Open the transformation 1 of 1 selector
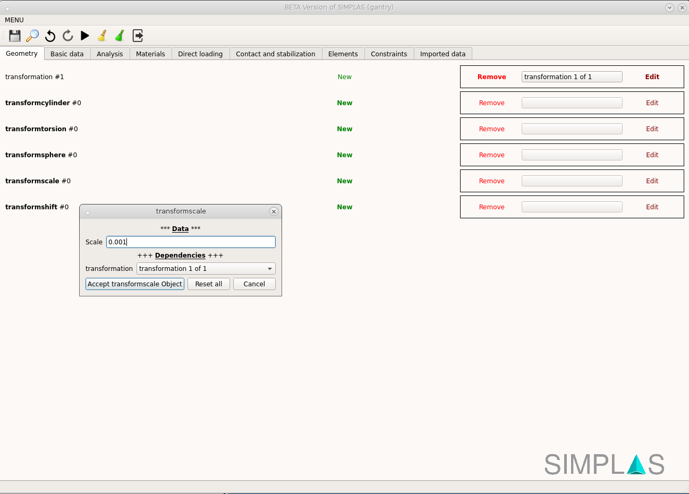 (x=572, y=77)
